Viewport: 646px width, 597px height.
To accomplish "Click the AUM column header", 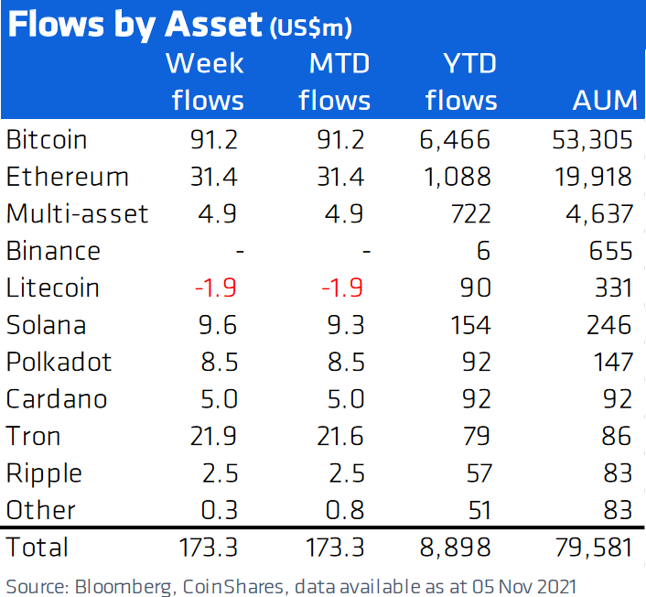I will 605,100.
